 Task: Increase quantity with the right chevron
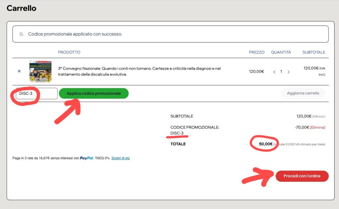click(x=288, y=72)
